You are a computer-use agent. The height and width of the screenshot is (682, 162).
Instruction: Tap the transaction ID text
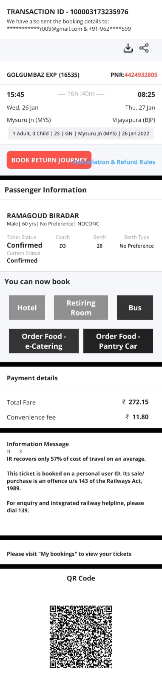pos(68,12)
